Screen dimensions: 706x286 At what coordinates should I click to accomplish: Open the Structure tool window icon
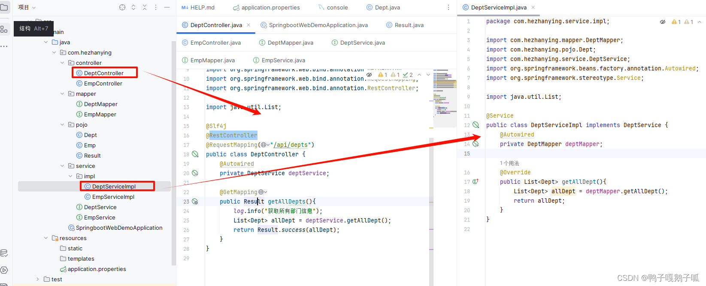point(4,29)
